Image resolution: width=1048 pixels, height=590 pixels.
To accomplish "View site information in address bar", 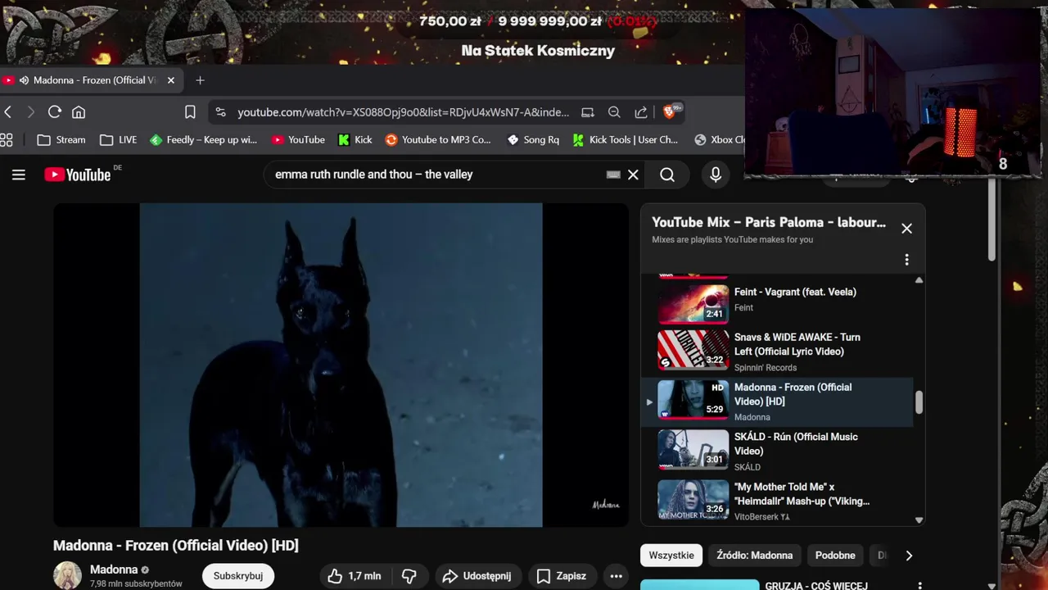I will tap(220, 112).
